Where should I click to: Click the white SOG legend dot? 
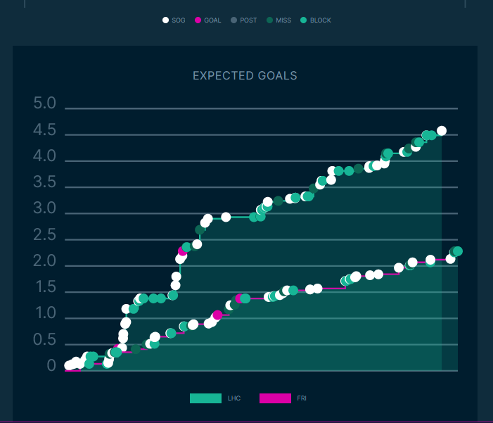[166, 20]
